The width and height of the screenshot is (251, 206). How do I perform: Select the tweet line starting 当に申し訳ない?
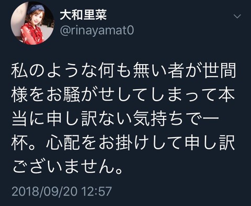[116, 119]
